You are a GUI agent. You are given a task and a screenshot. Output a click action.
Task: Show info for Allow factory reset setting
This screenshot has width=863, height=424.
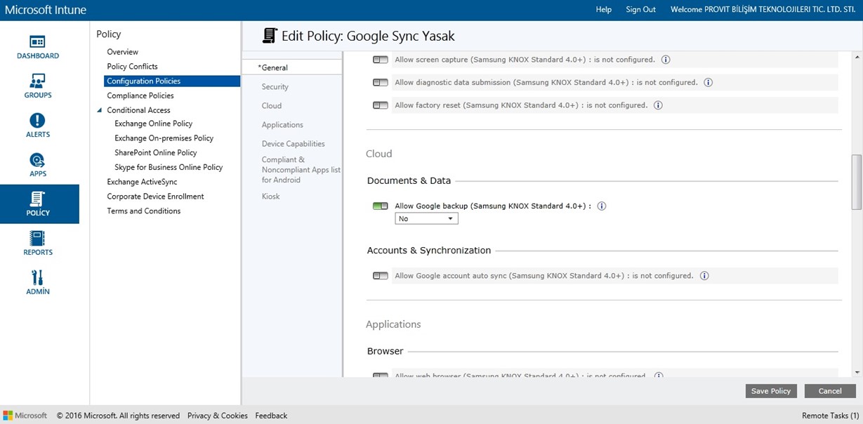[x=658, y=105]
